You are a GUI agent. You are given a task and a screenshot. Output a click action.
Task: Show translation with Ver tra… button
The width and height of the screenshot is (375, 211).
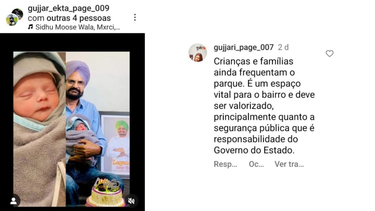pyautogui.click(x=289, y=164)
